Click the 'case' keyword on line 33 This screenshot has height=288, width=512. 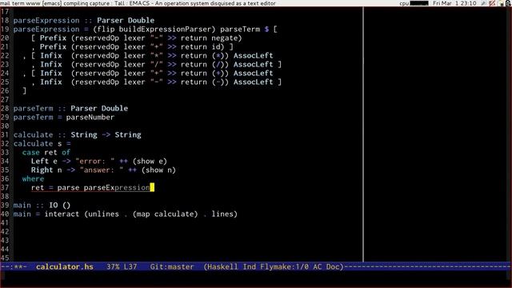31,152
